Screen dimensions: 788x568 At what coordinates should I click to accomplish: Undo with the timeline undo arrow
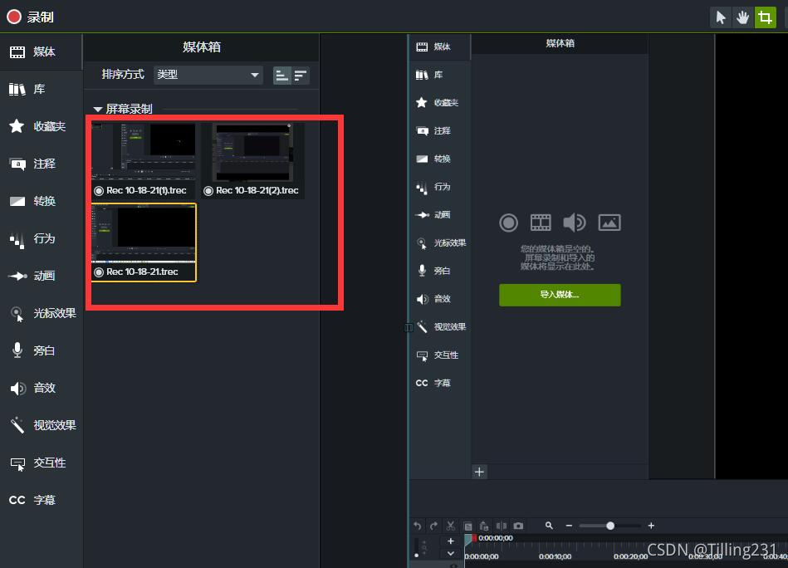click(x=417, y=526)
